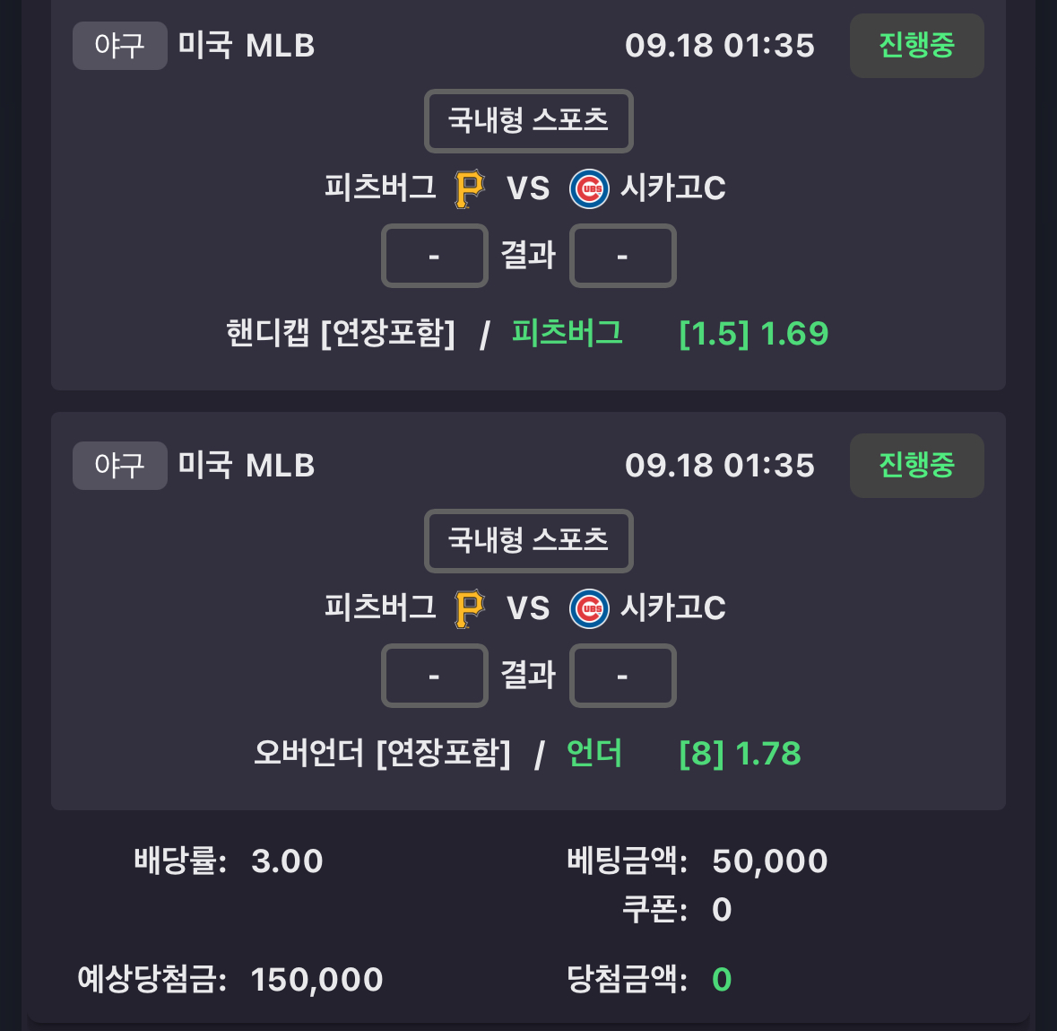The width and height of the screenshot is (1057, 1031).
Task: Click 피츠버그 score box in first card
Action: 435,256
